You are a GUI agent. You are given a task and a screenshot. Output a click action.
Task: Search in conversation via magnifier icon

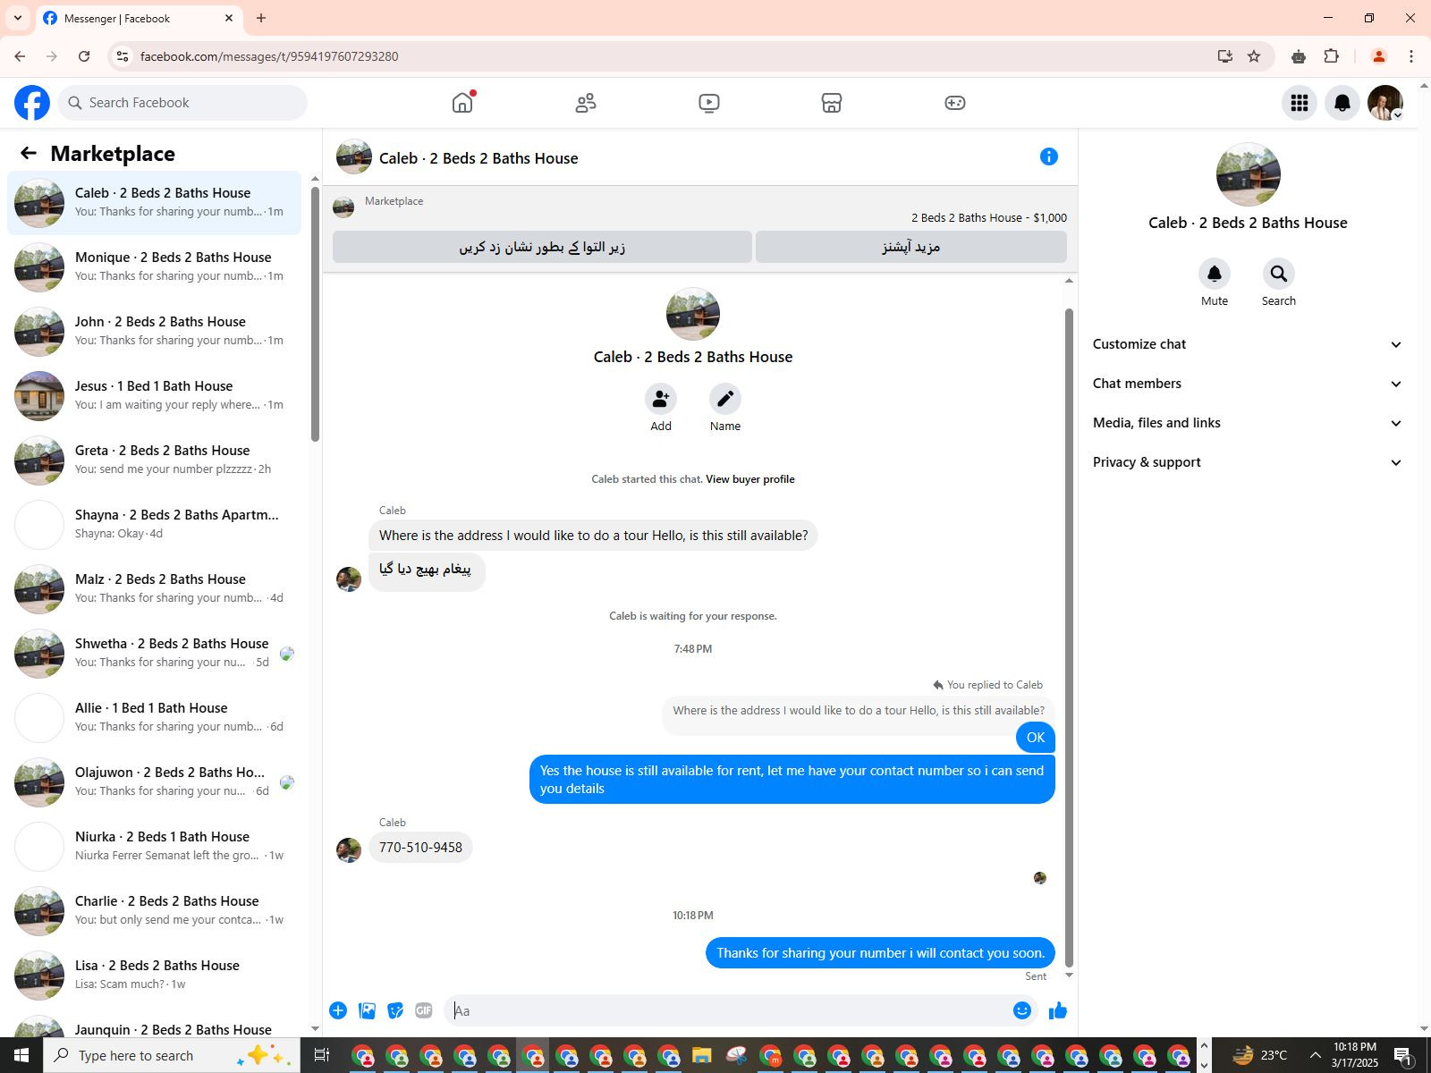click(1279, 274)
